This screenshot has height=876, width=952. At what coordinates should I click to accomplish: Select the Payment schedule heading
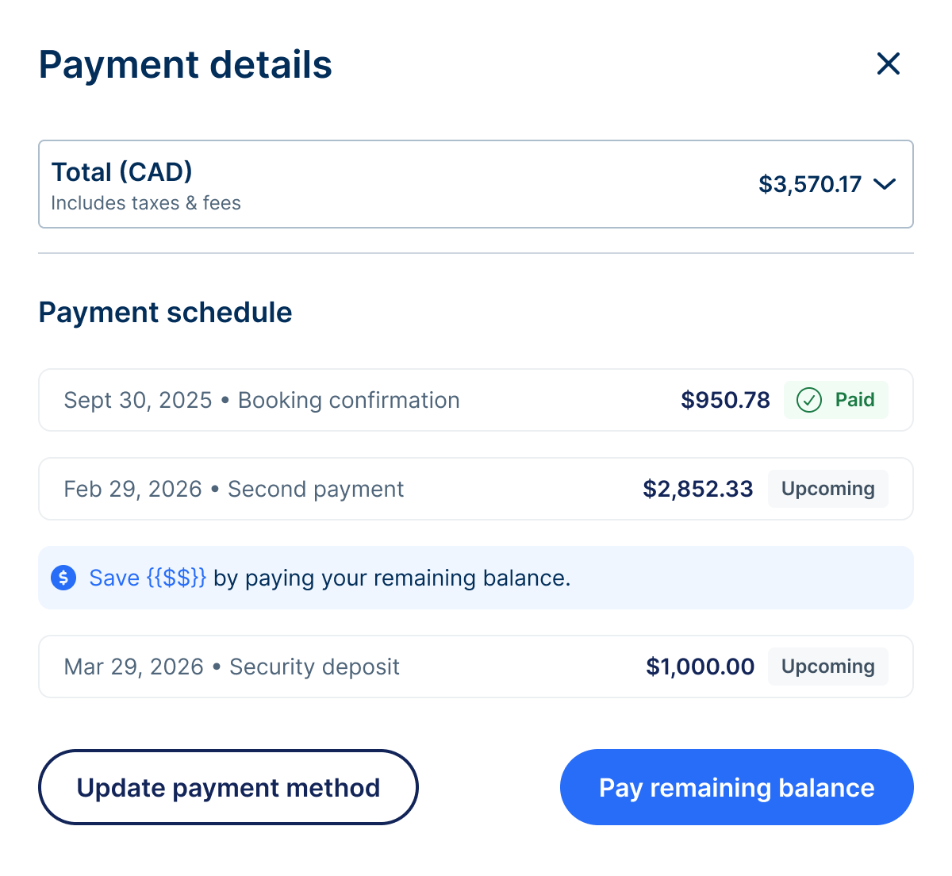[x=165, y=312]
